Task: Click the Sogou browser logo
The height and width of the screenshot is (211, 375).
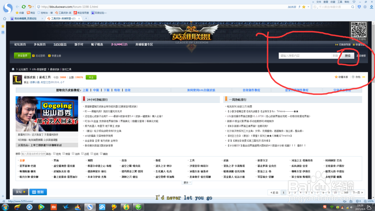Action: [8, 8]
